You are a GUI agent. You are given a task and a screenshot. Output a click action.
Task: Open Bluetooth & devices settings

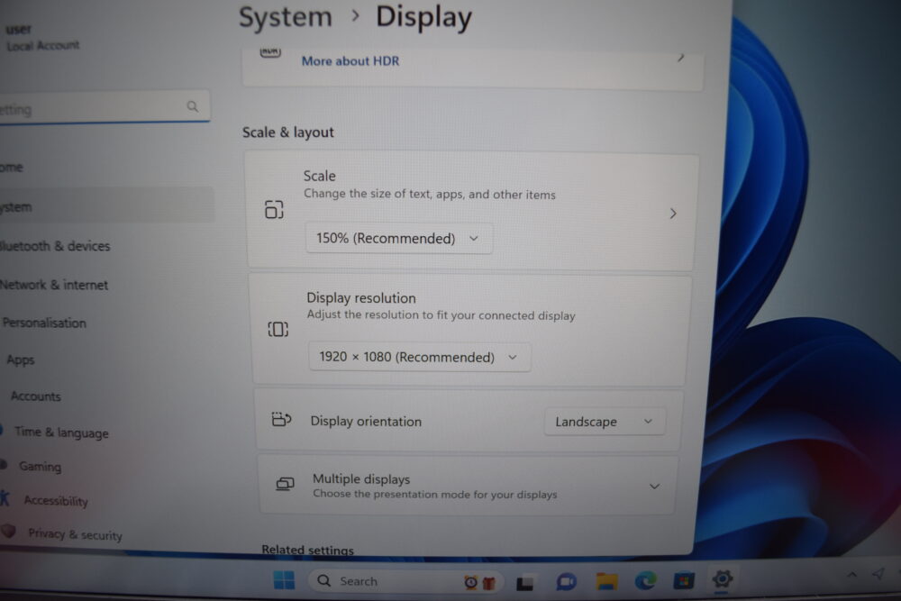click(x=55, y=246)
